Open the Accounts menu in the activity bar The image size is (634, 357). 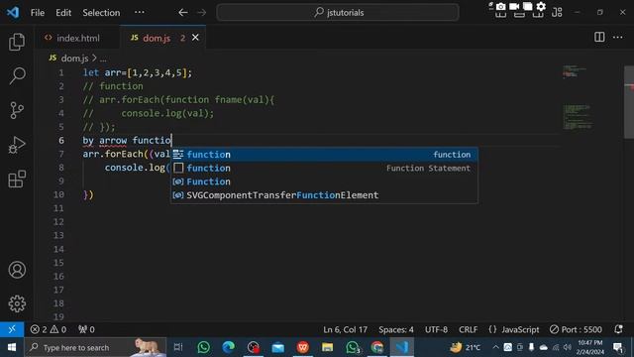click(x=17, y=270)
